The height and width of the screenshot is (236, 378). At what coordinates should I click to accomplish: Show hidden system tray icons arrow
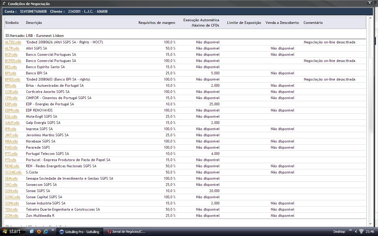tap(356, 232)
